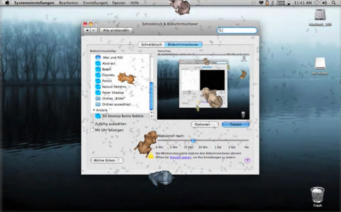This screenshot has width=341, height=212.
Task: Click the Aktivieren nach slider handle
Action: [x=193, y=141]
